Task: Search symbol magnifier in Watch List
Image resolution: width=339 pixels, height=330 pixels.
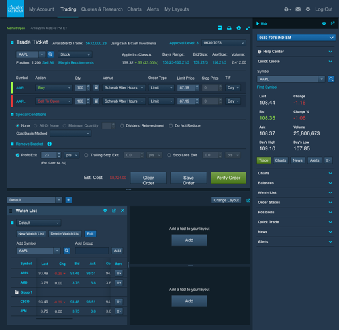Action: click(66, 250)
